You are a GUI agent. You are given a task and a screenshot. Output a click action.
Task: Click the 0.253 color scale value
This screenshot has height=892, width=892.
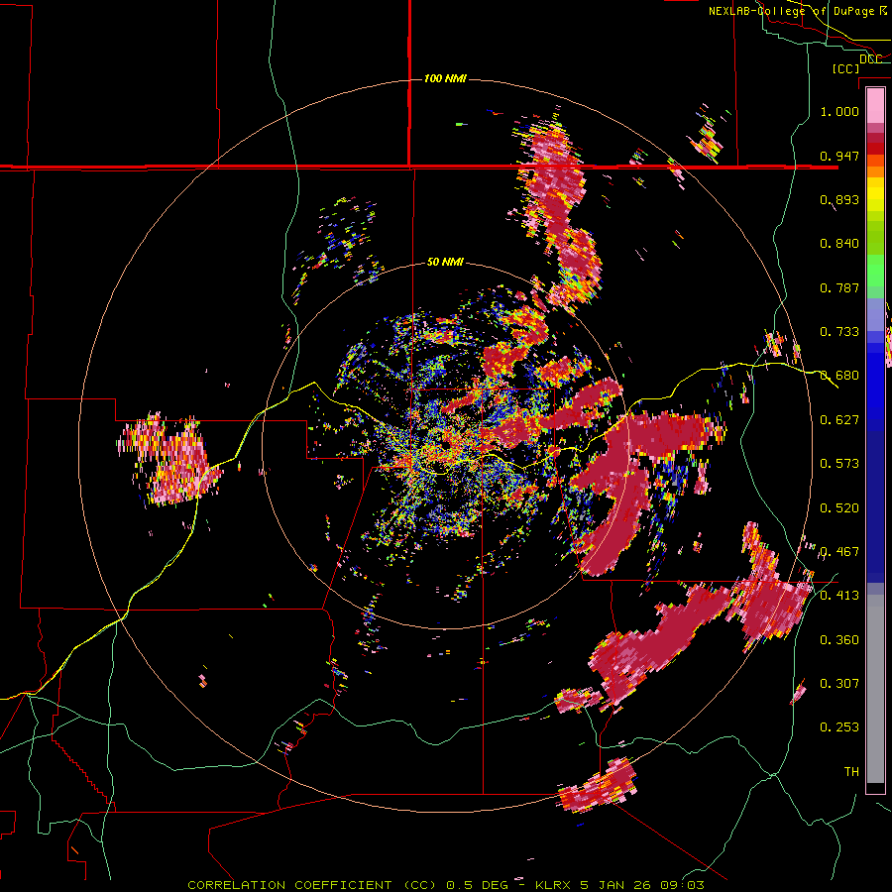point(839,727)
